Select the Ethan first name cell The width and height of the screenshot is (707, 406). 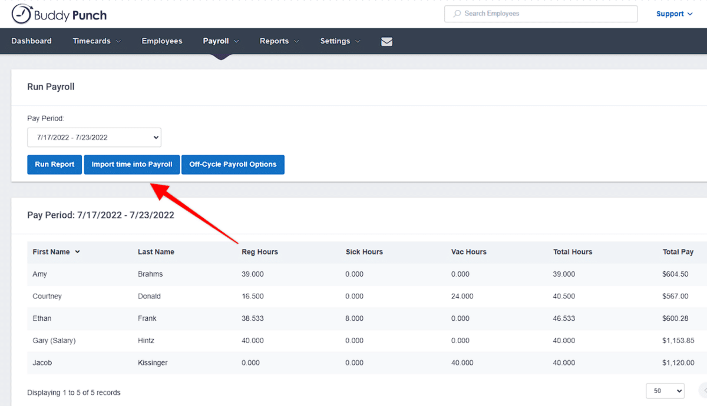pos(42,318)
